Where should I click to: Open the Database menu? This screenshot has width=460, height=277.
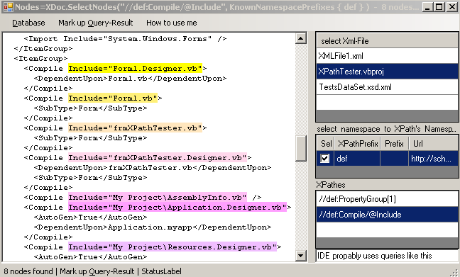pos(28,23)
